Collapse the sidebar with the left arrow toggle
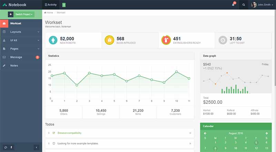The height and width of the screenshot is (152, 276). [37, 148]
